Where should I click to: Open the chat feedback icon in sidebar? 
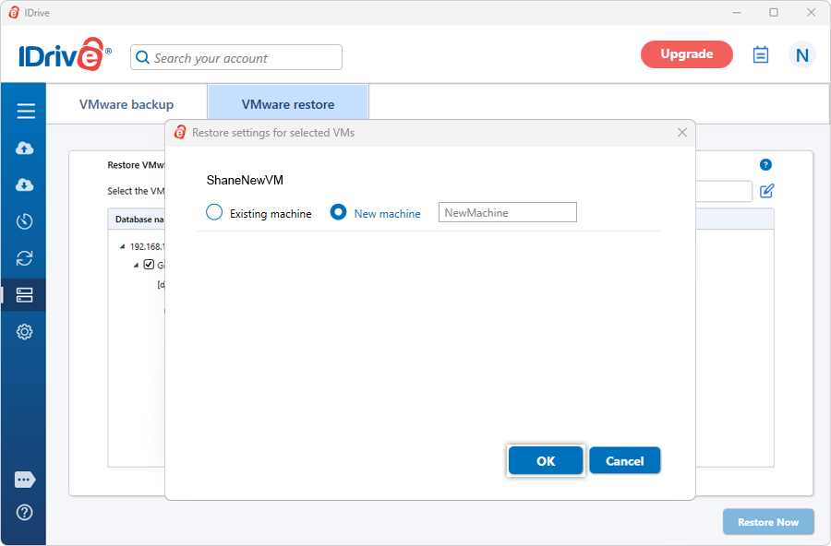click(25, 480)
